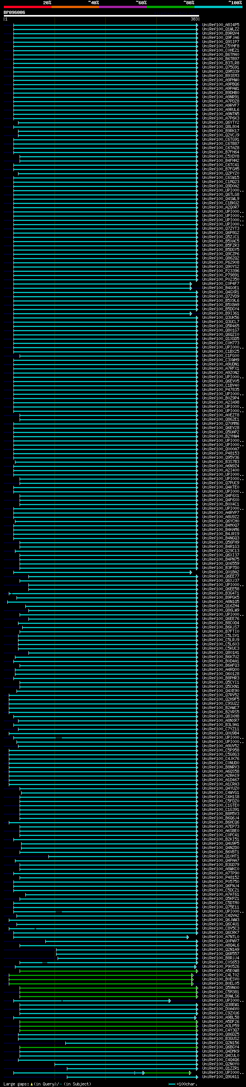
Task: Select the UniRef100_Q6EE77 label
Action: pos(221,576)
